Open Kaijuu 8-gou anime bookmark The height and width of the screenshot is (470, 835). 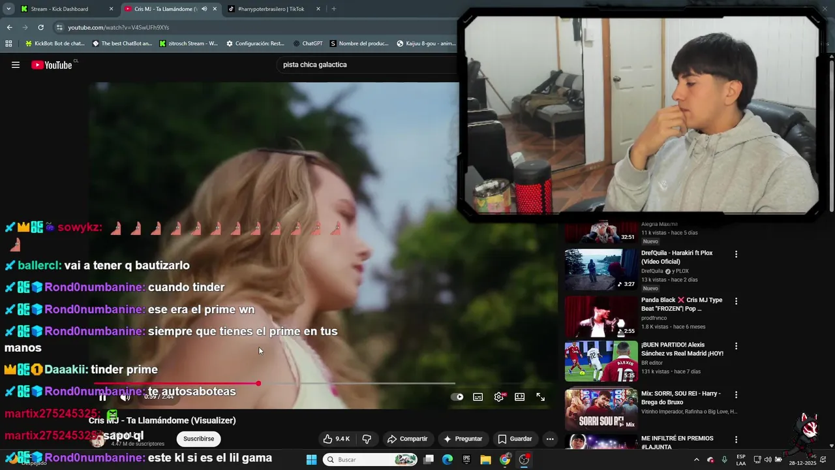(x=426, y=44)
